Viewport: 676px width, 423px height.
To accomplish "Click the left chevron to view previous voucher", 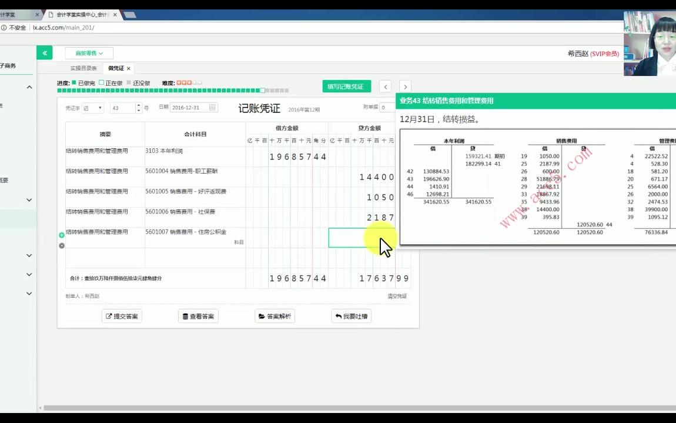I will [385, 86].
